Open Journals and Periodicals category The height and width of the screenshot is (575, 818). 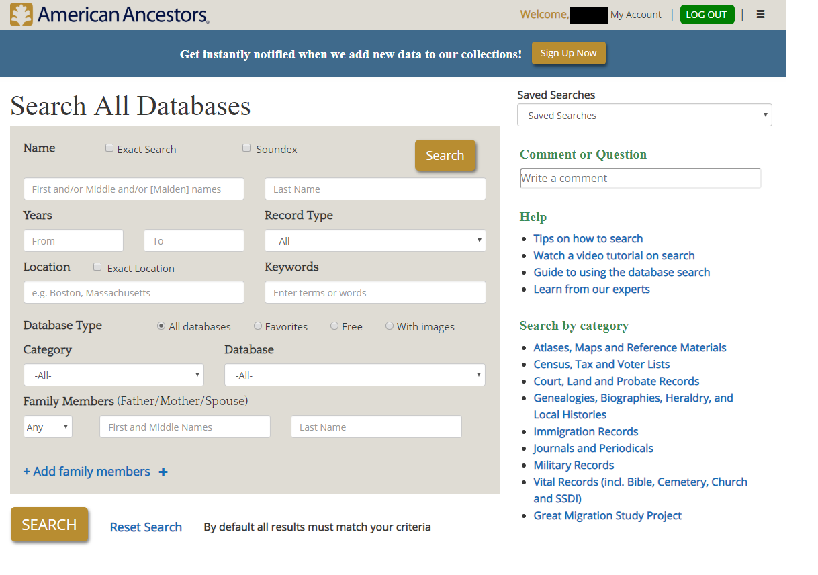[594, 448]
